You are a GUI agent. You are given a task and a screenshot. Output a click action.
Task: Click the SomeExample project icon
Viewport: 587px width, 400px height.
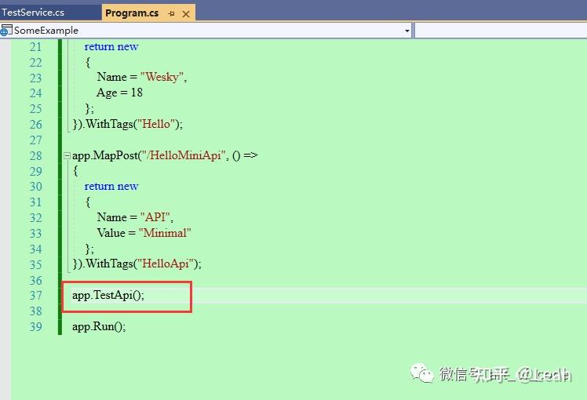point(6,31)
